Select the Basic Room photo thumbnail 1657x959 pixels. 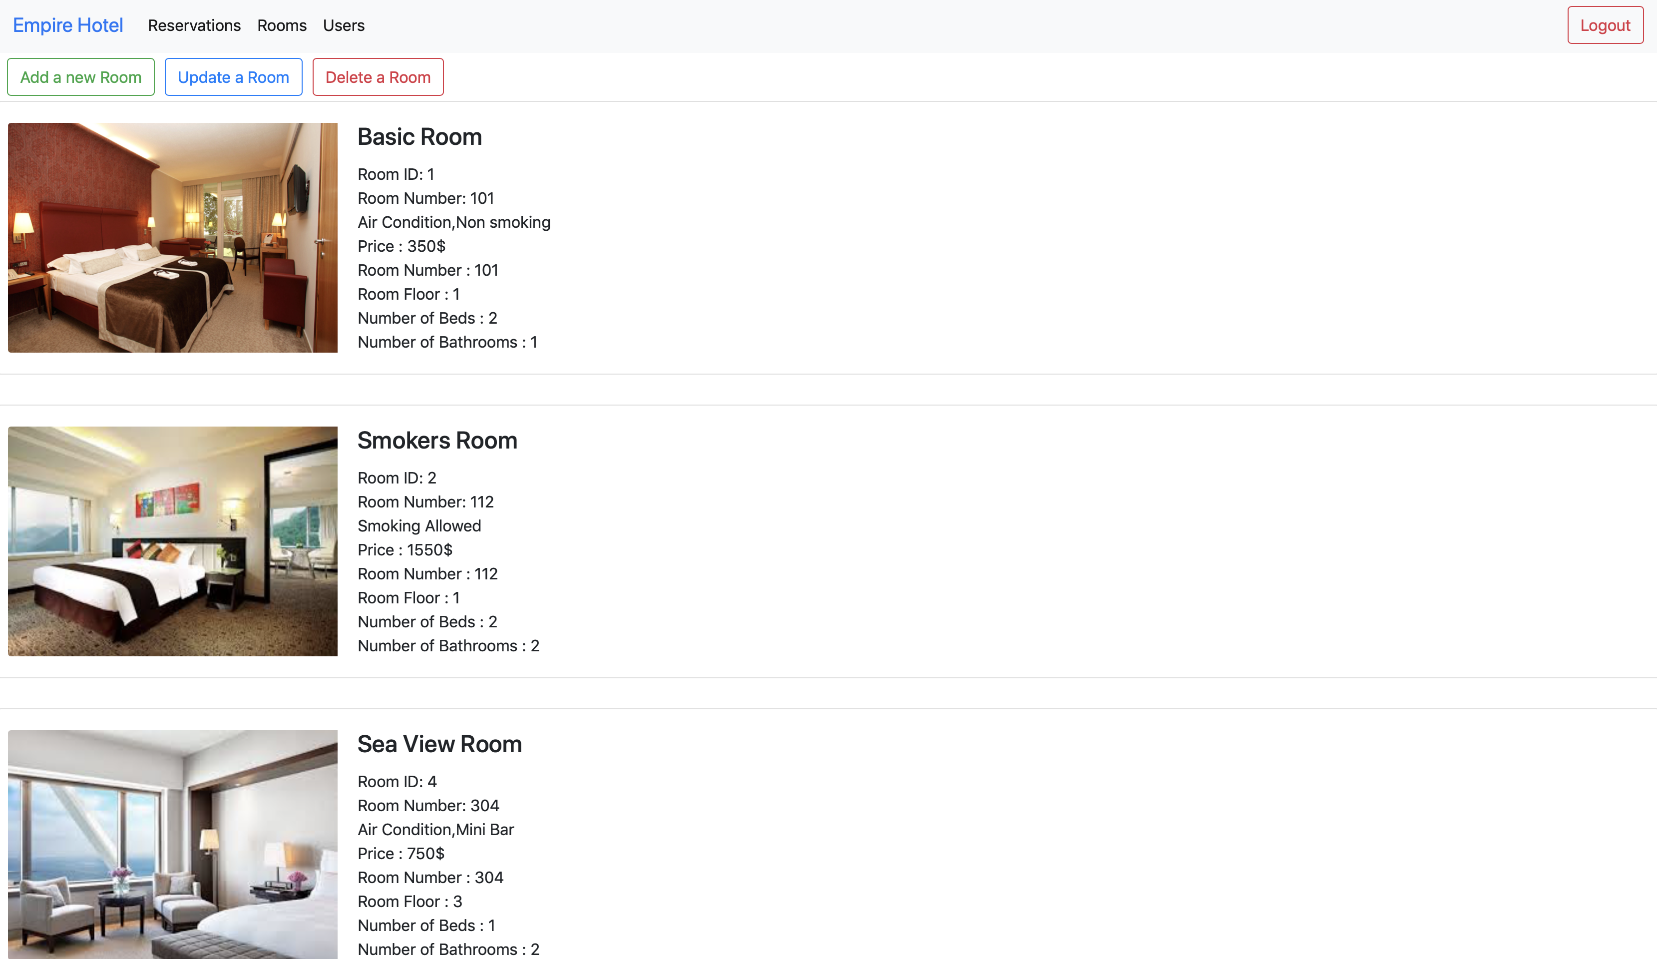pos(172,237)
